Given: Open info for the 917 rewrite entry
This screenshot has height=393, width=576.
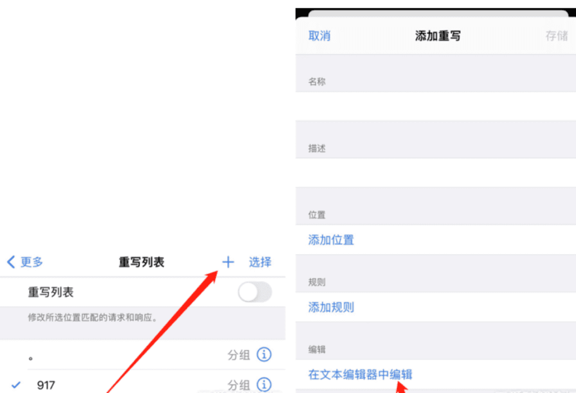Looking at the screenshot, I should coord(264,385).
